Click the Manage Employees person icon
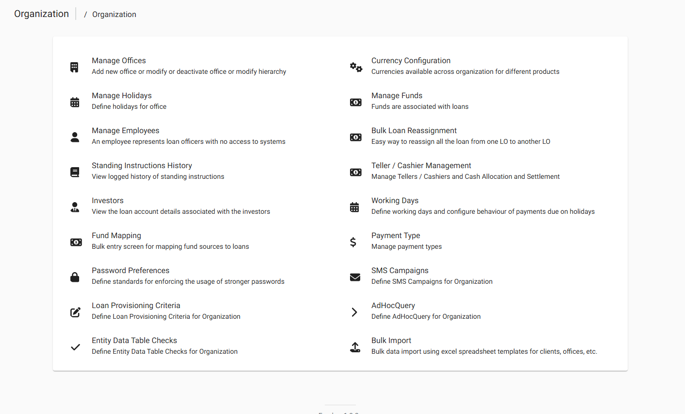The image size is (685, 414). point(74,137)
